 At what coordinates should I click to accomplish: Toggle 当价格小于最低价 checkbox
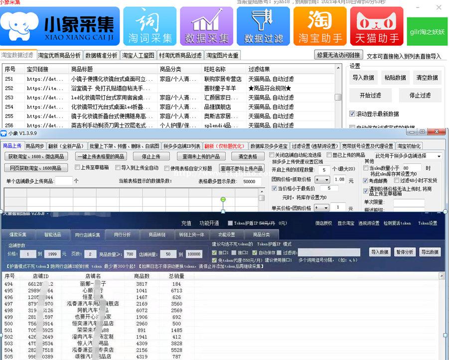click(x=274, y=188)
